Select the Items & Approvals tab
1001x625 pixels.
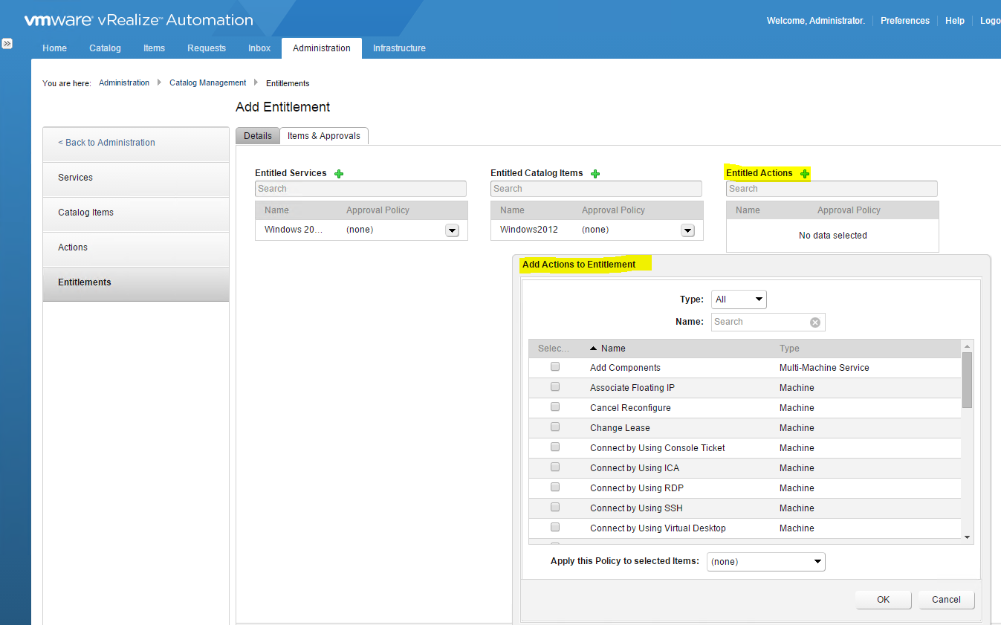(324, 136)
